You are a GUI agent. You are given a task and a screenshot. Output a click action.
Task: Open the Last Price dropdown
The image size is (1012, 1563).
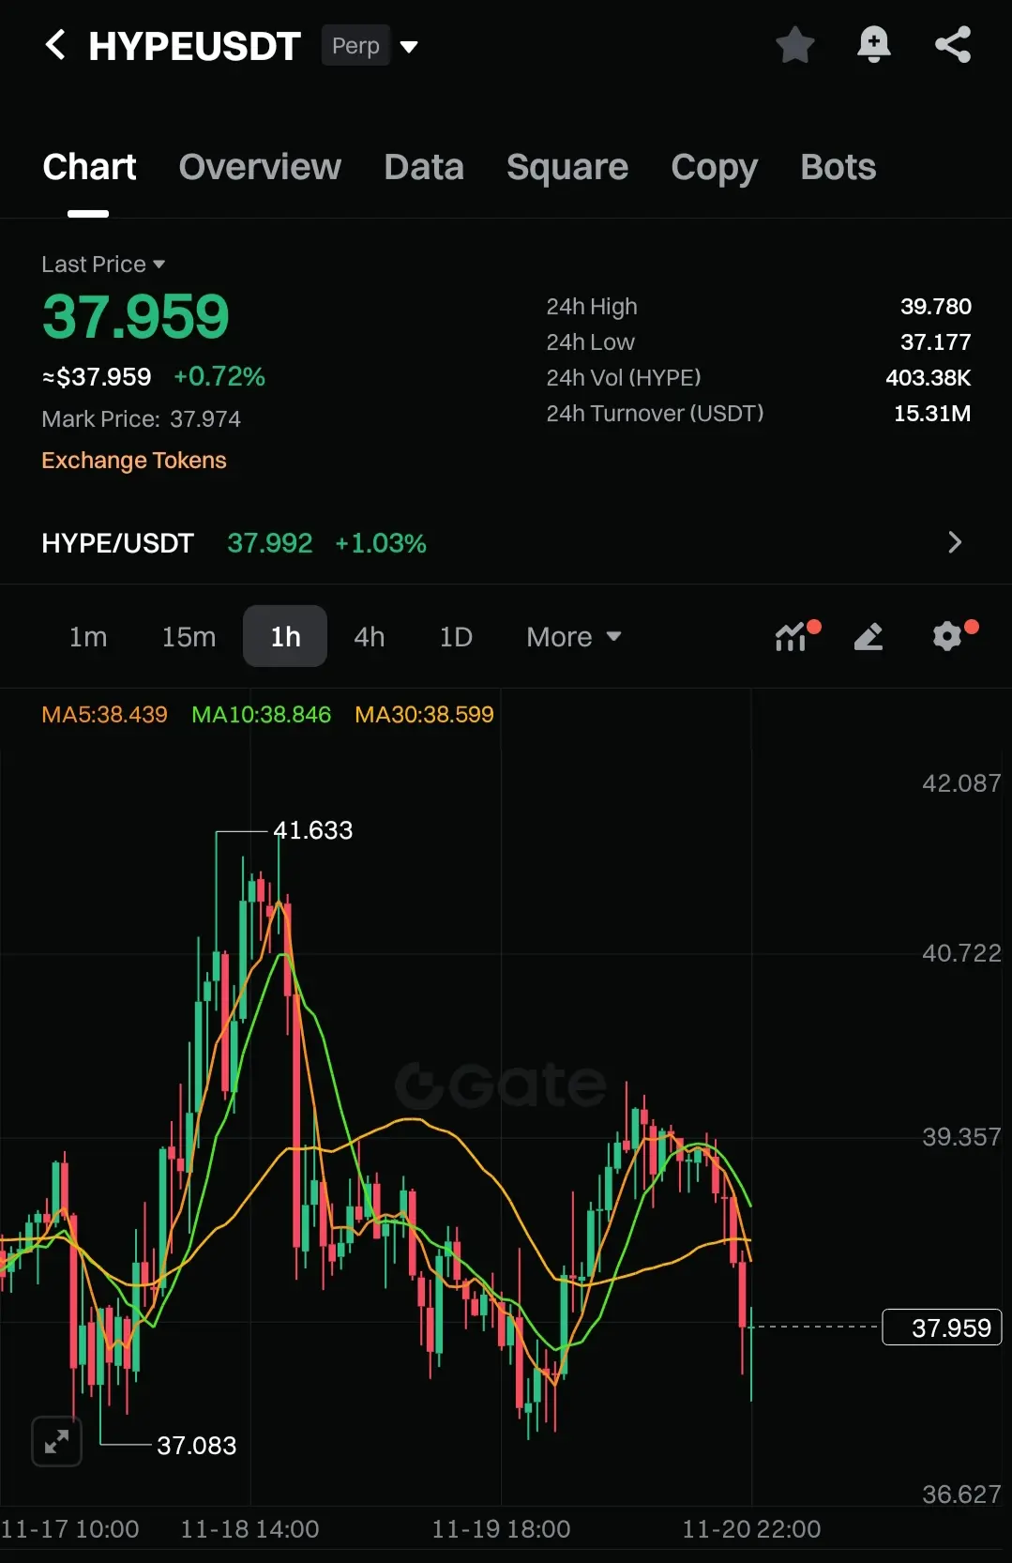[x=103, y=265]
